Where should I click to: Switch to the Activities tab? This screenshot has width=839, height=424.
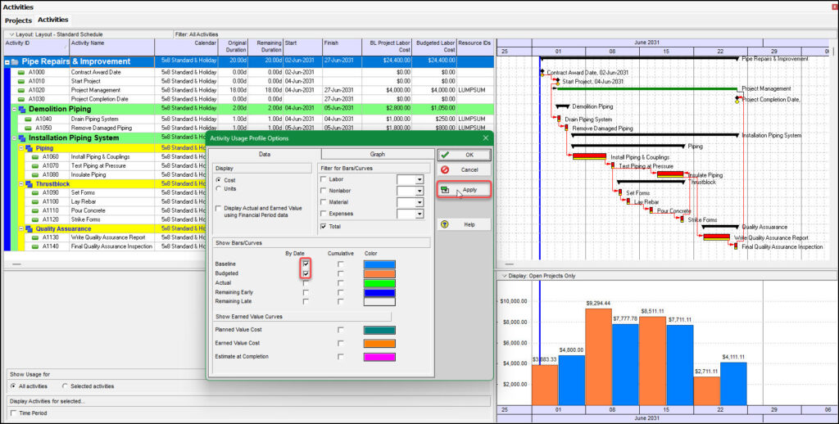(53, 20)
